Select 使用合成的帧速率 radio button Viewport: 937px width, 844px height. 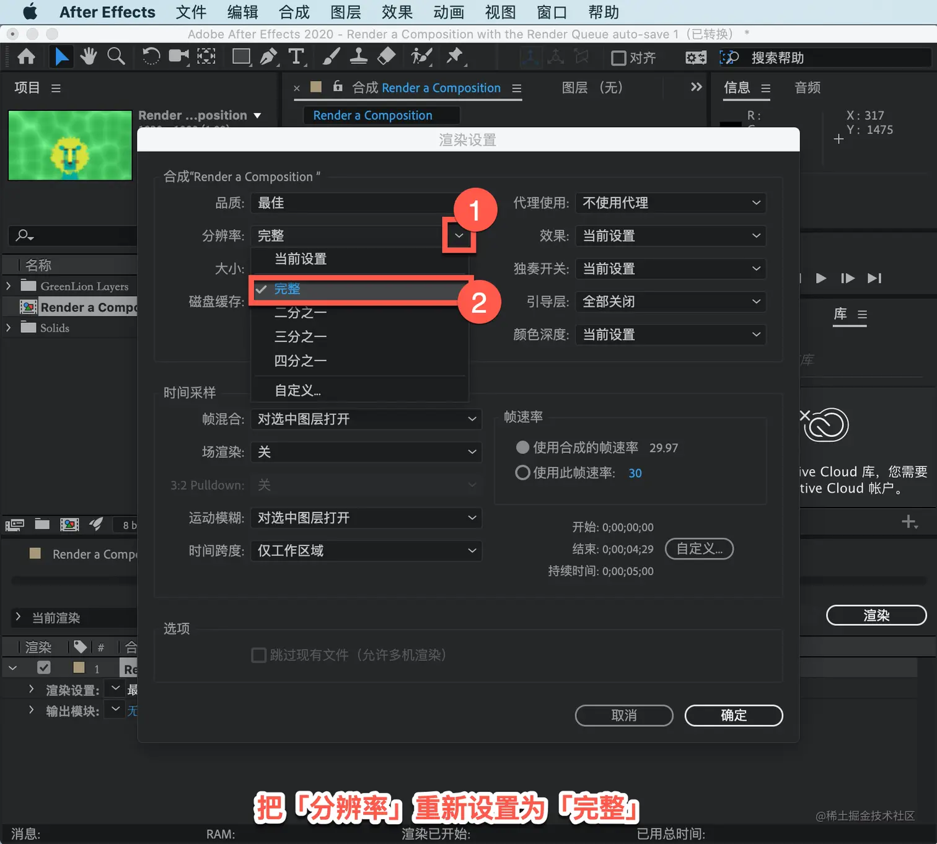coord(522,447)
